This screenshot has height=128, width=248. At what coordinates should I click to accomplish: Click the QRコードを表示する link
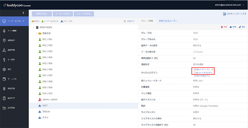pyautogui.click(x=203, y=73)
